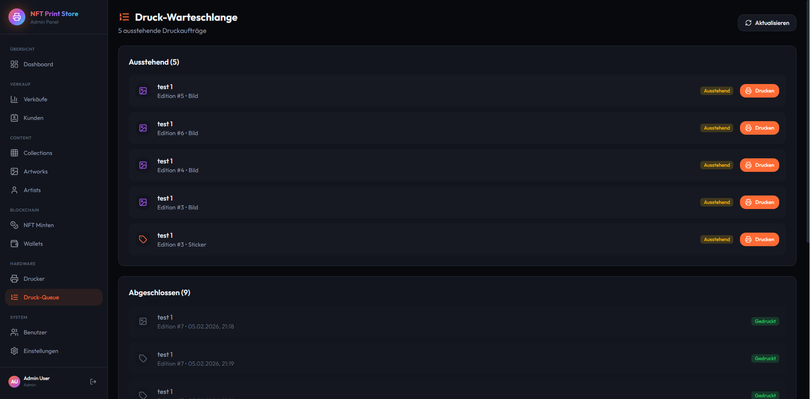Click the NFT Print Store printer logo
Screen dimensions: 810x399
click(17, 17)
